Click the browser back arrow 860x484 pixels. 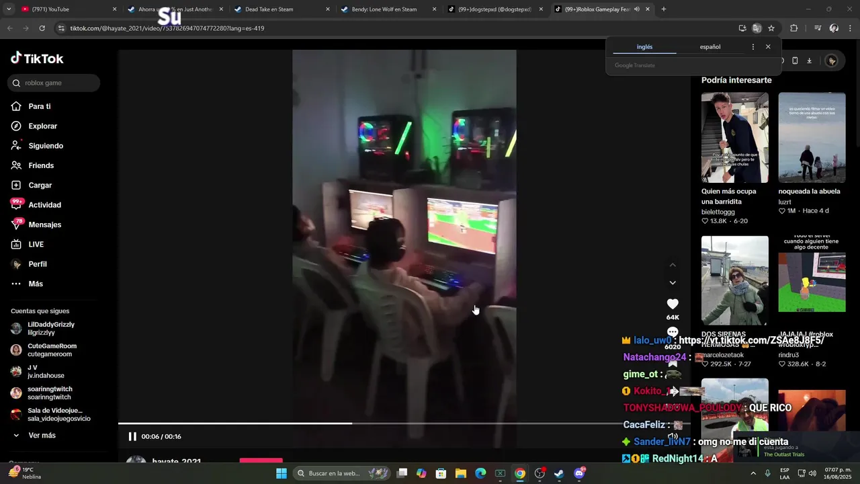tap(9, 28)
